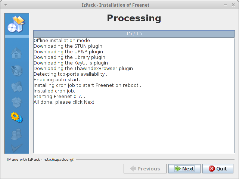Select the house welcome step icon
The image size is (239, 179).
click(16, 53)
